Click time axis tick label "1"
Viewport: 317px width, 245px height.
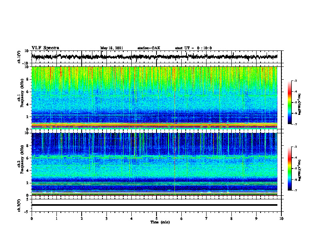click(x=56, y=219)
